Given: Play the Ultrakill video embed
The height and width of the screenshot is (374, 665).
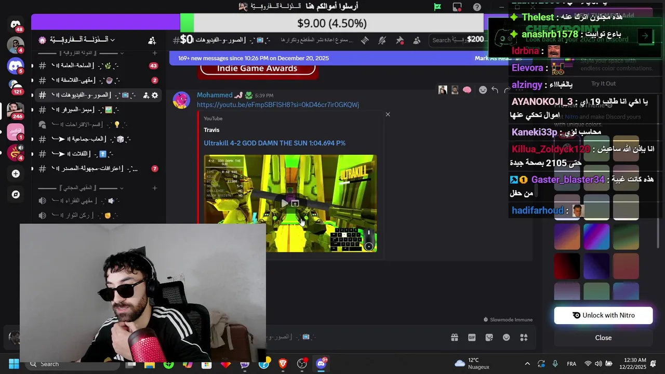Looking at the screenshot, I should click(x=284, y=203).
